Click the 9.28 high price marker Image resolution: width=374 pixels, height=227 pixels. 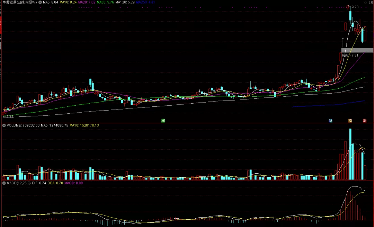click(x=355, y=7)
